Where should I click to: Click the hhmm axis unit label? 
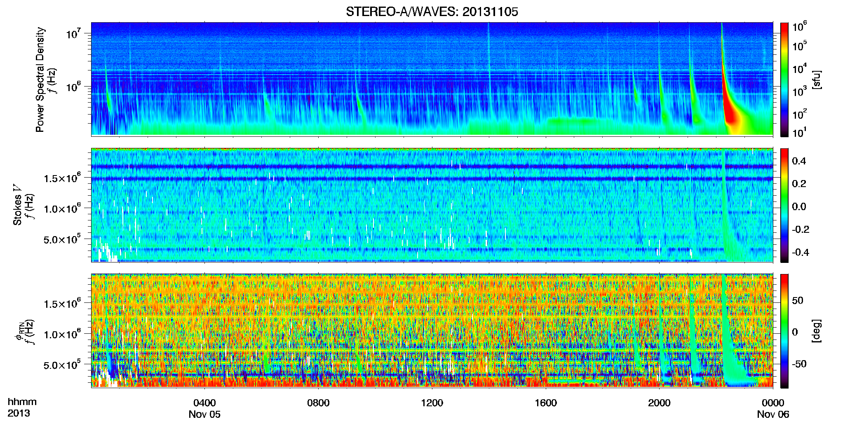22,402
